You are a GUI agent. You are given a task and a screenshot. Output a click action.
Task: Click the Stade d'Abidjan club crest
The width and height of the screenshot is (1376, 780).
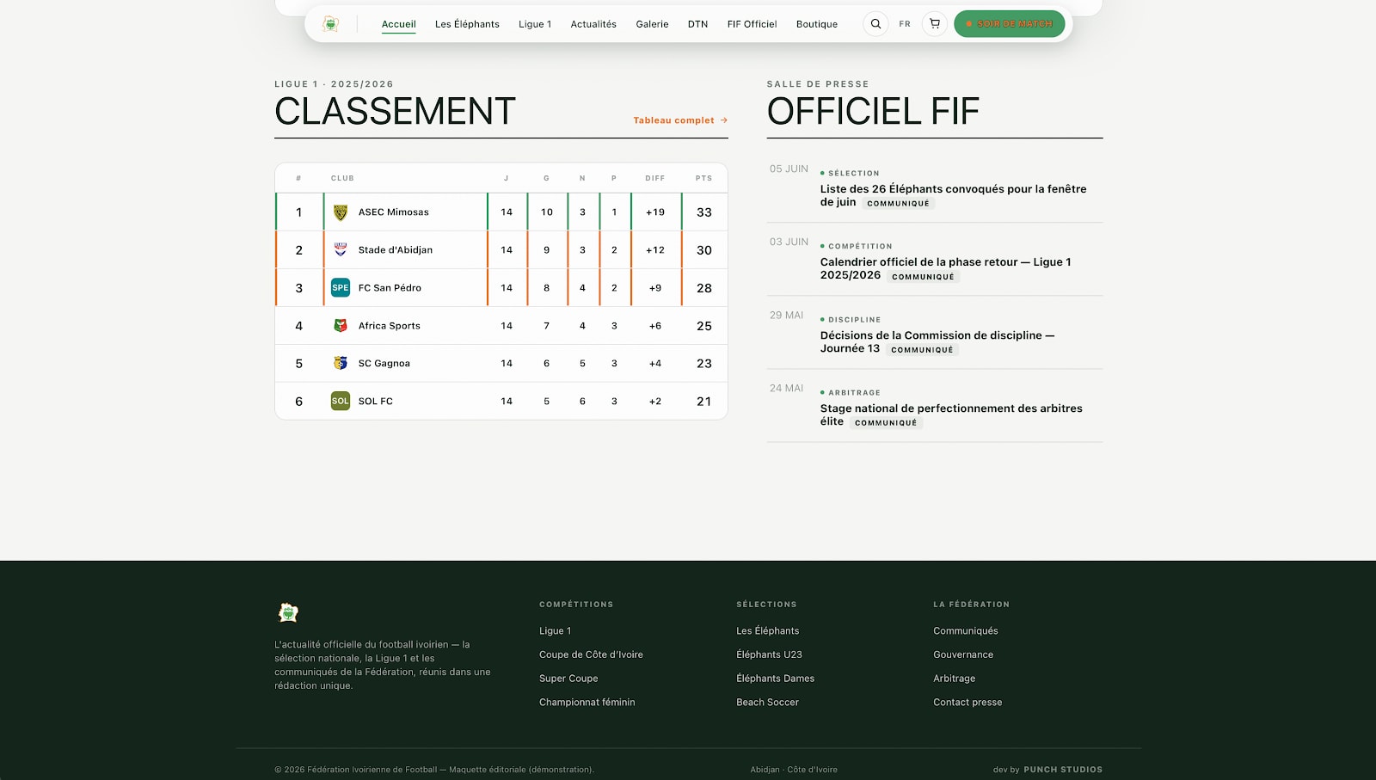(x=341, y=250)
